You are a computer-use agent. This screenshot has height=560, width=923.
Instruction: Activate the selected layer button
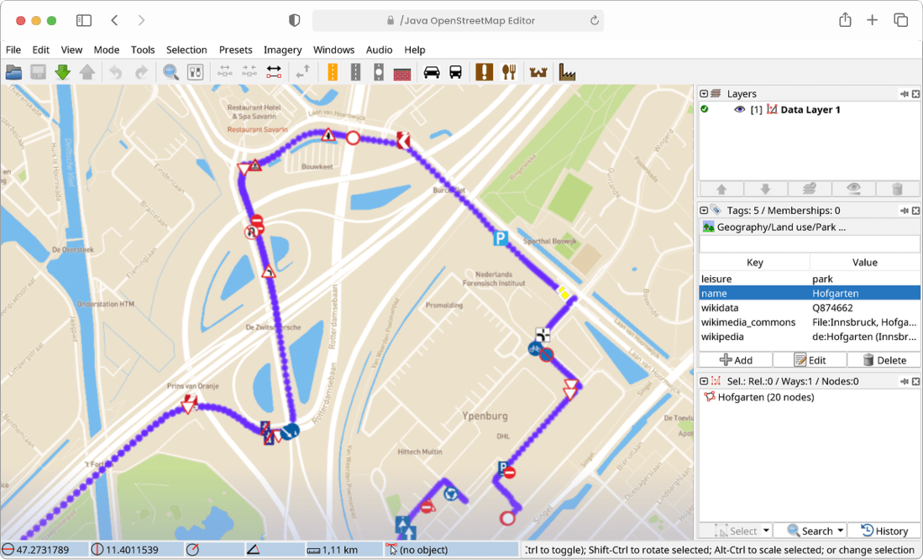coord(809,189)
